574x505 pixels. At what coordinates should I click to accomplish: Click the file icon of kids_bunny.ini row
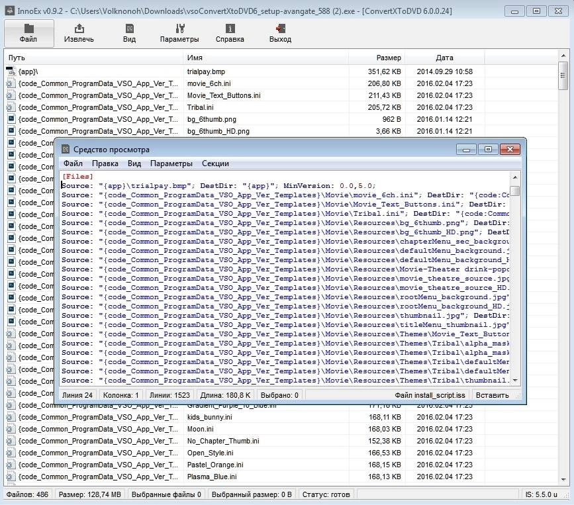(11, 417)
